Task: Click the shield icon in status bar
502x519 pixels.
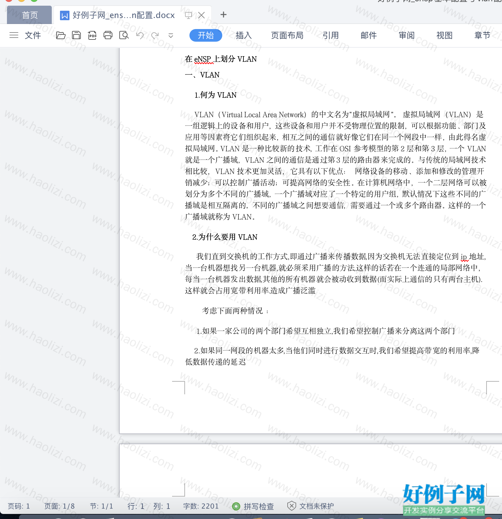Action: pyautogui.click(x=292, y=506)
